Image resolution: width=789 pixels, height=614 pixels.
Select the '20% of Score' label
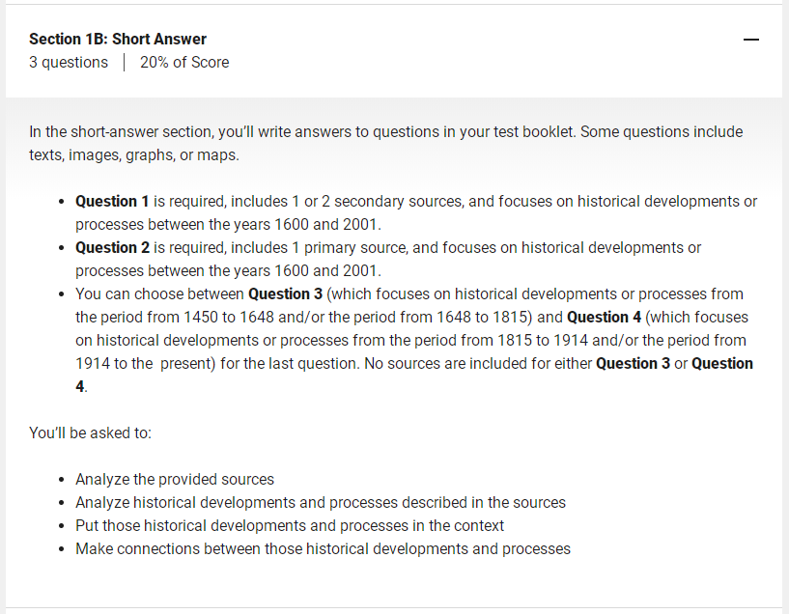(184, 62)
